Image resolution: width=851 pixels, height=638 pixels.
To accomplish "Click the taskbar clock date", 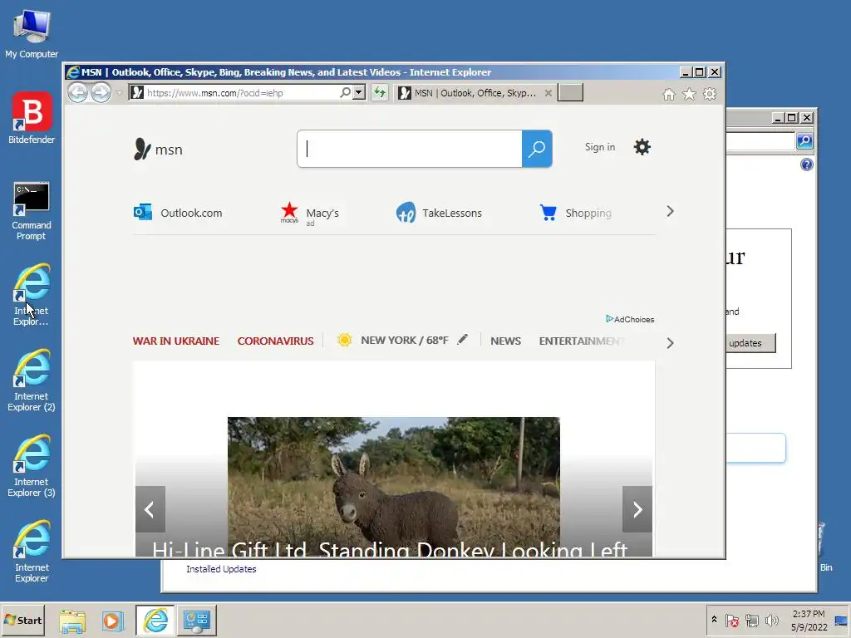I will [x=809, y=621].
